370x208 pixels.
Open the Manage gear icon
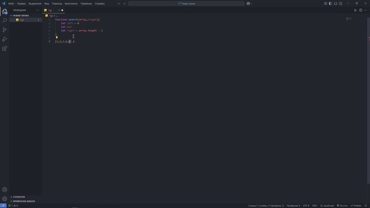(x=5, y=199)
